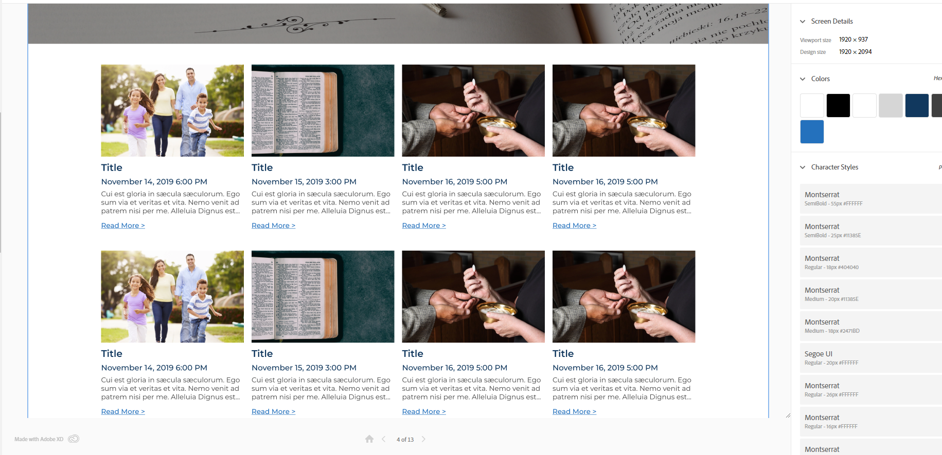Click the Made with Adobe XD link
Viewport: 942px width, 455px height.
[x=39, y=439]
